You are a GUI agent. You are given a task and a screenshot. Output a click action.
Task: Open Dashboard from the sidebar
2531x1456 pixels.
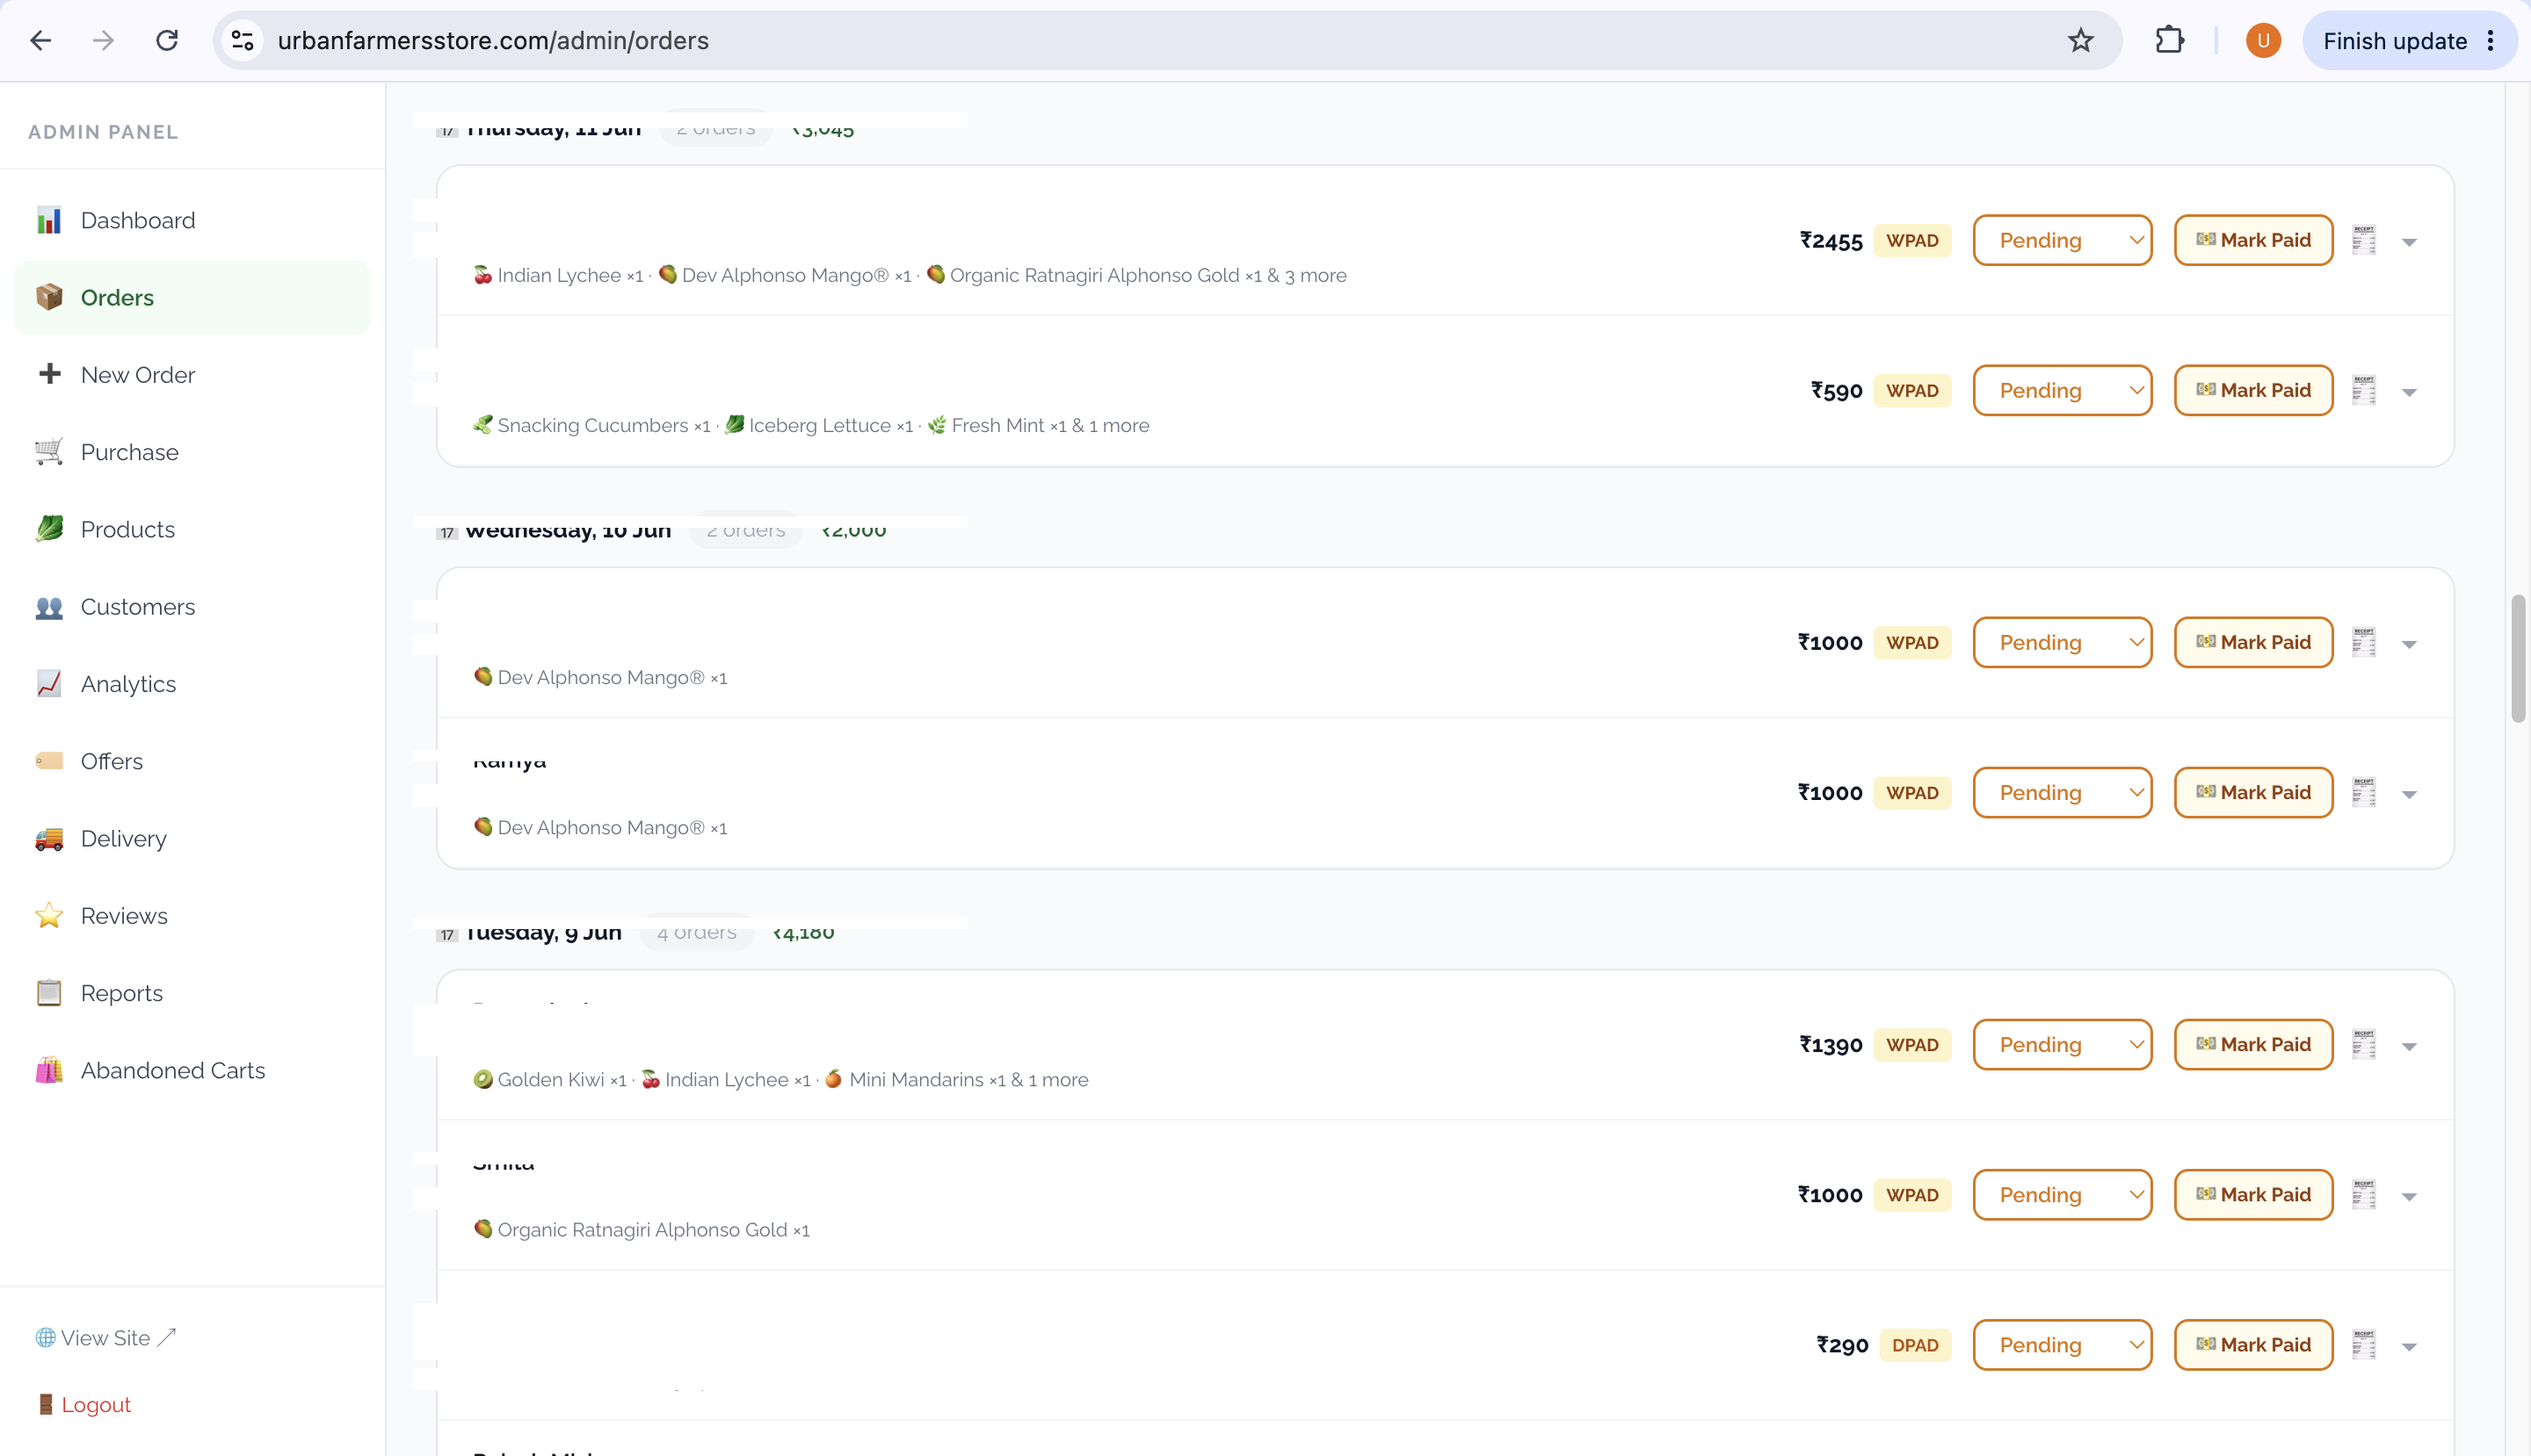[192, 220]
